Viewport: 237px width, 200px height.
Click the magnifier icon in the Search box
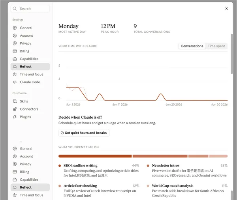15,9
